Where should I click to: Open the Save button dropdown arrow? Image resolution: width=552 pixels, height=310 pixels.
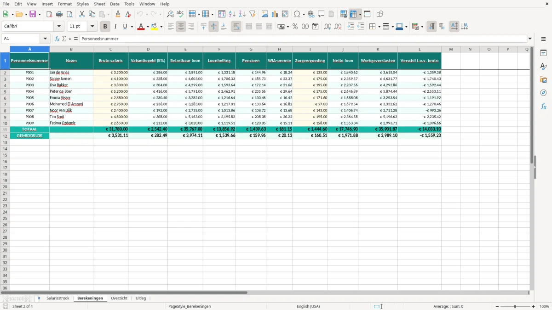point(40,14)
